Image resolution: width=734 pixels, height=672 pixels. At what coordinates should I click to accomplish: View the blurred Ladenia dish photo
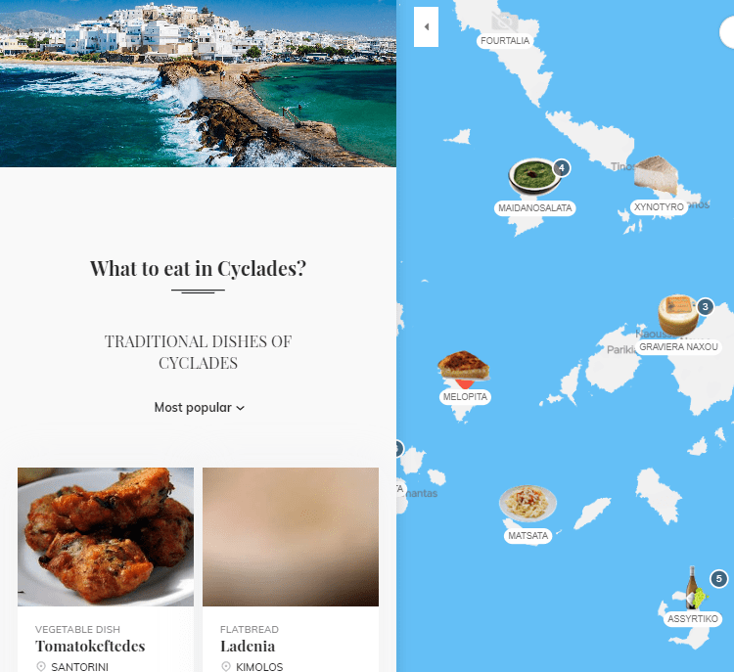(x=291, y=537)
